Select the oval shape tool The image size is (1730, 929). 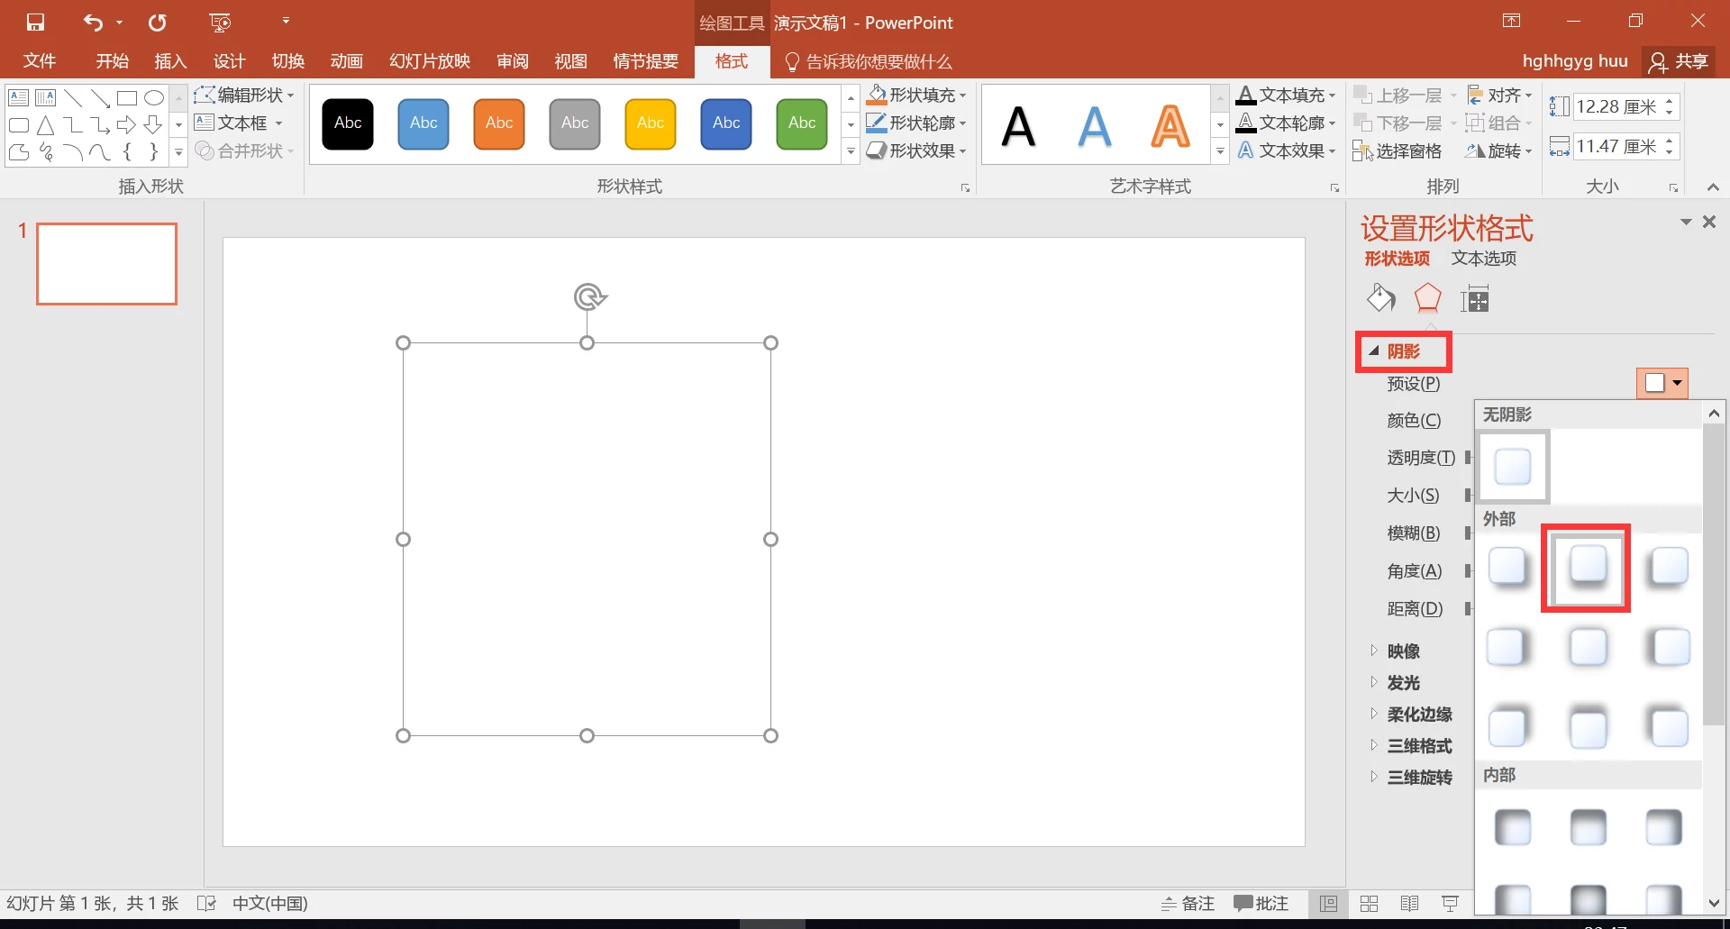[x=154, y=98]
